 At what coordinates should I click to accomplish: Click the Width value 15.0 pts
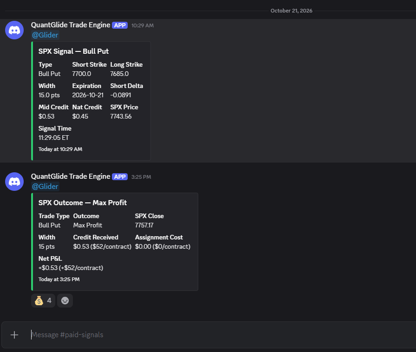(49, 95)
